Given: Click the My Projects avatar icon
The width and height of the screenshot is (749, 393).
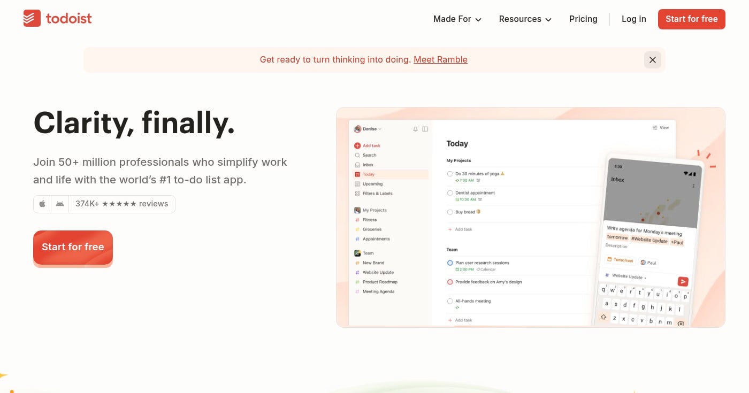Looking at the screenshot, I should pyautogui.click(x=357, y=210).
